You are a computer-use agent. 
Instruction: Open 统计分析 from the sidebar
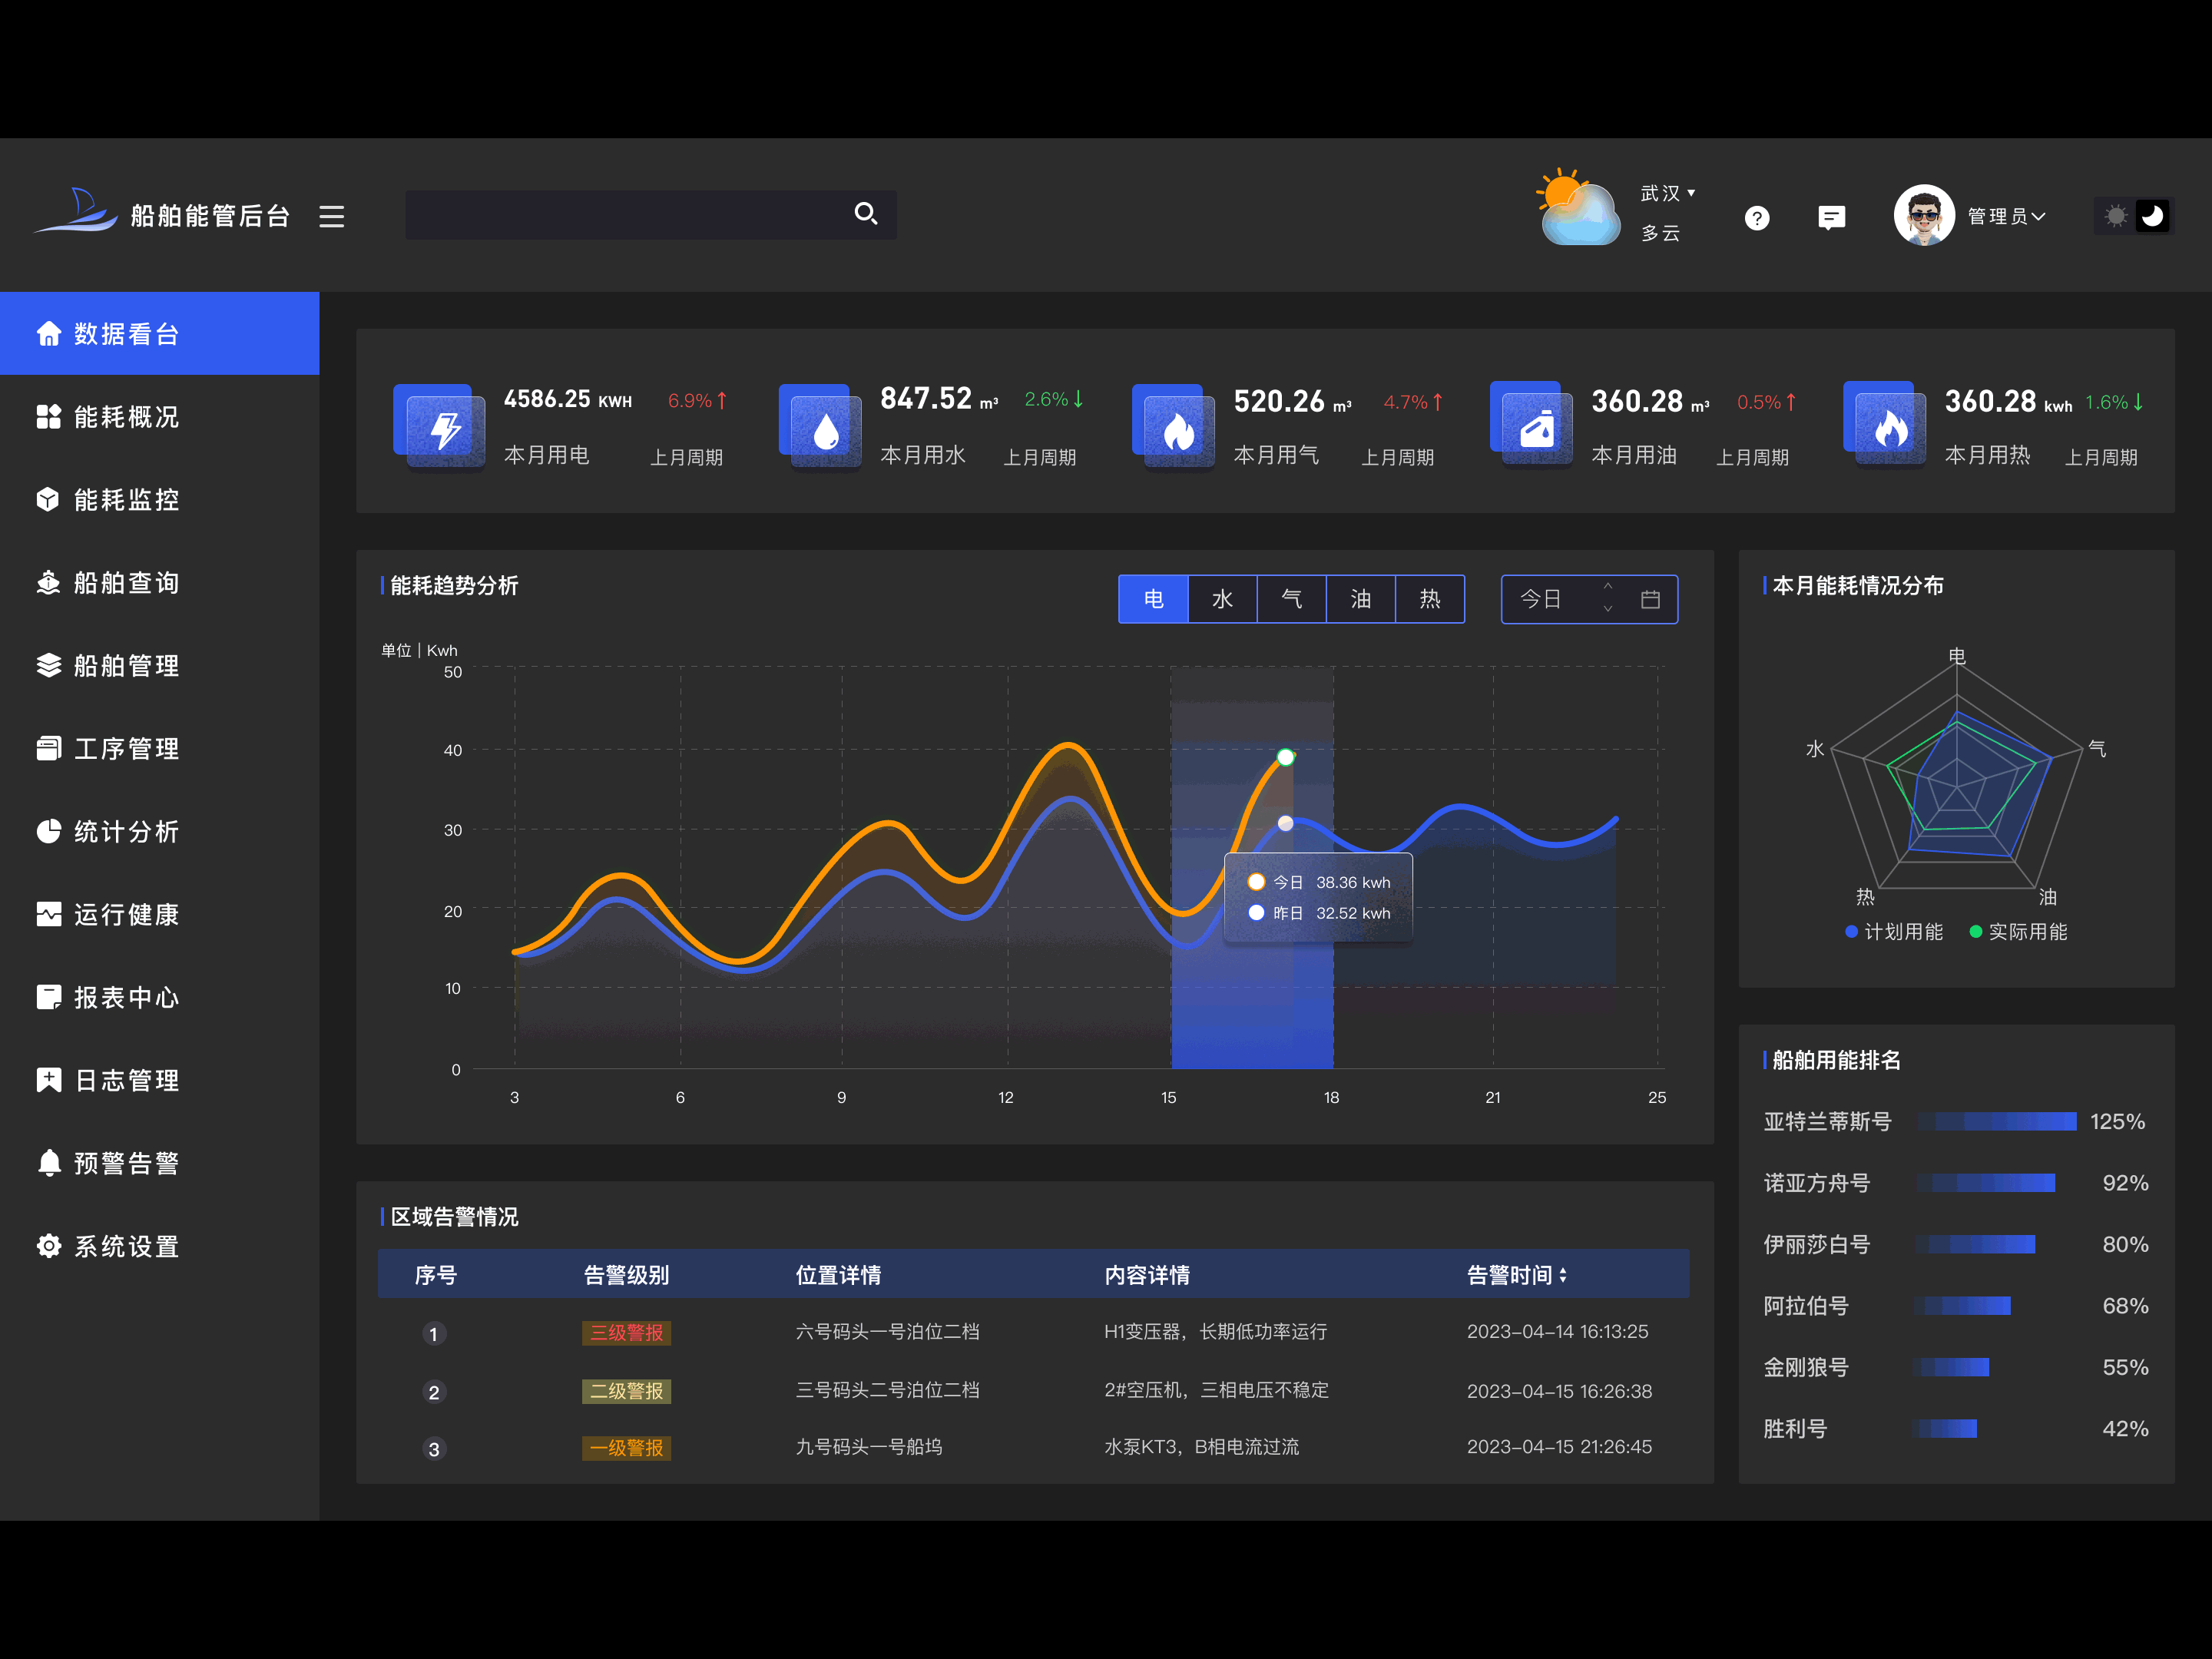tap(126, 831)
